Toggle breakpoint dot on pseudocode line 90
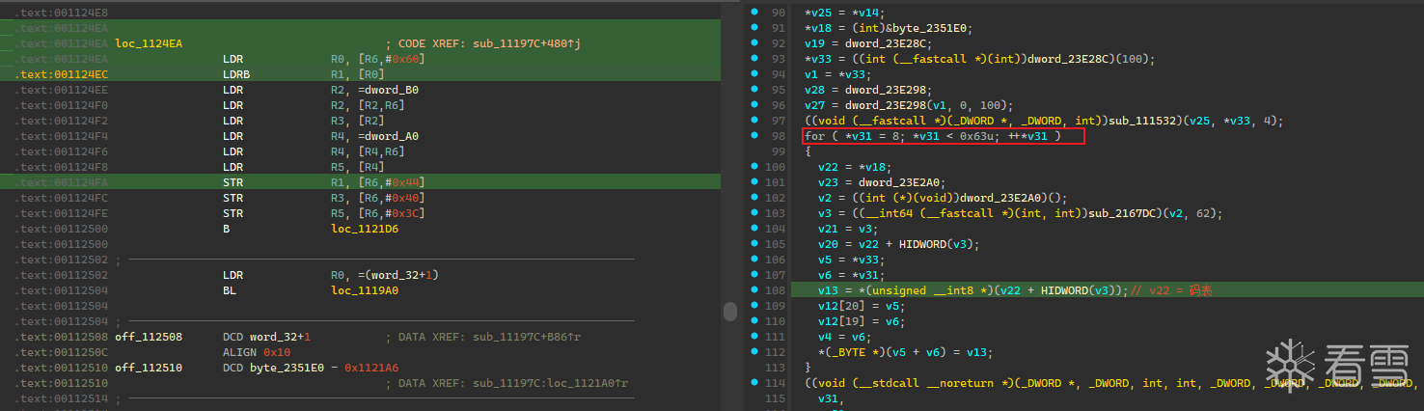The width and height of the screenshot is (1424, 411). tap(753, 13)
